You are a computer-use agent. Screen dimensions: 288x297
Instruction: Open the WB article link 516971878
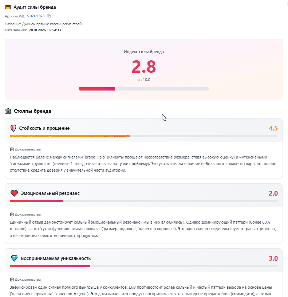click(x=36, y=16)
